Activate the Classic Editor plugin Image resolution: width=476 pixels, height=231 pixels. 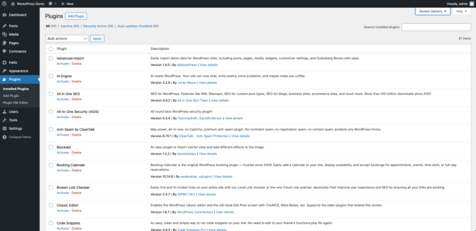[x=63, y=211]
